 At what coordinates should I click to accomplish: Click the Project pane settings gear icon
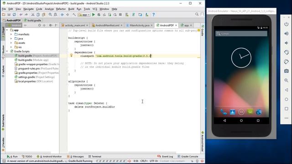[51, 25]
